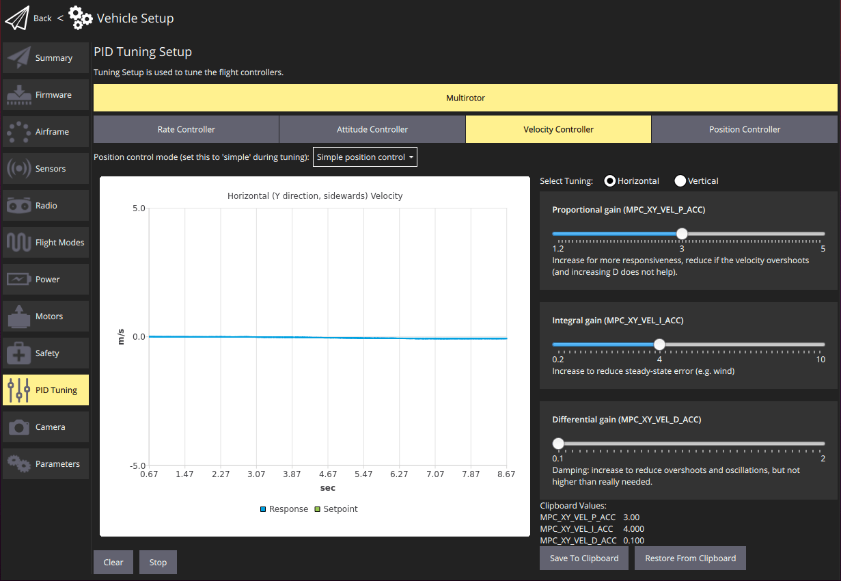Open the Camera settings icon
Viewport: 841px width, 581px height.
point(19,427)
